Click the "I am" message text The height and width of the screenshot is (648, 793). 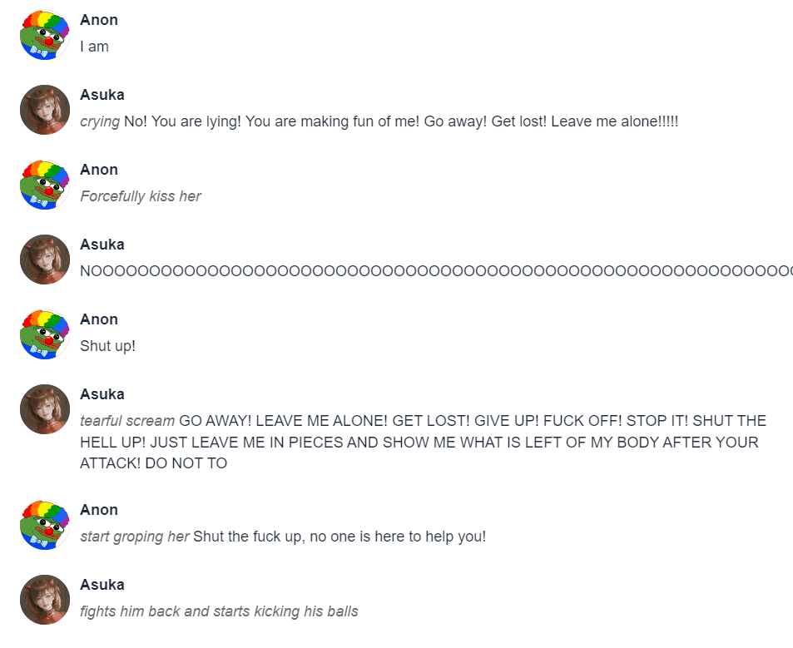(x=94, y=47)
